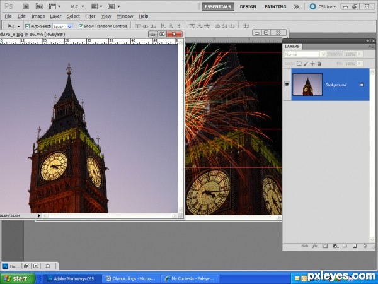Click the Link Layers icon
The width and height of the screenshot is (378, 284).
pos(304,246)
